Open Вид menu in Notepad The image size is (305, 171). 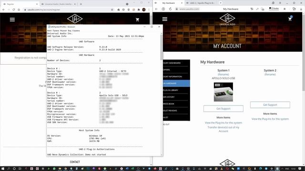click(70, 30)
